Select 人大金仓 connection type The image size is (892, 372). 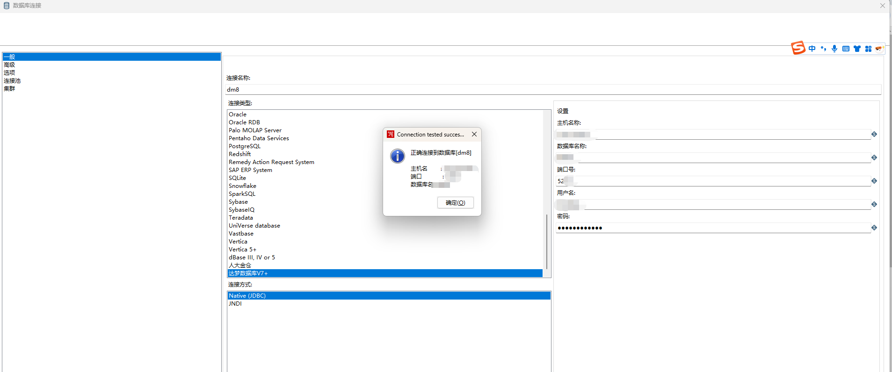pos(385,265)
